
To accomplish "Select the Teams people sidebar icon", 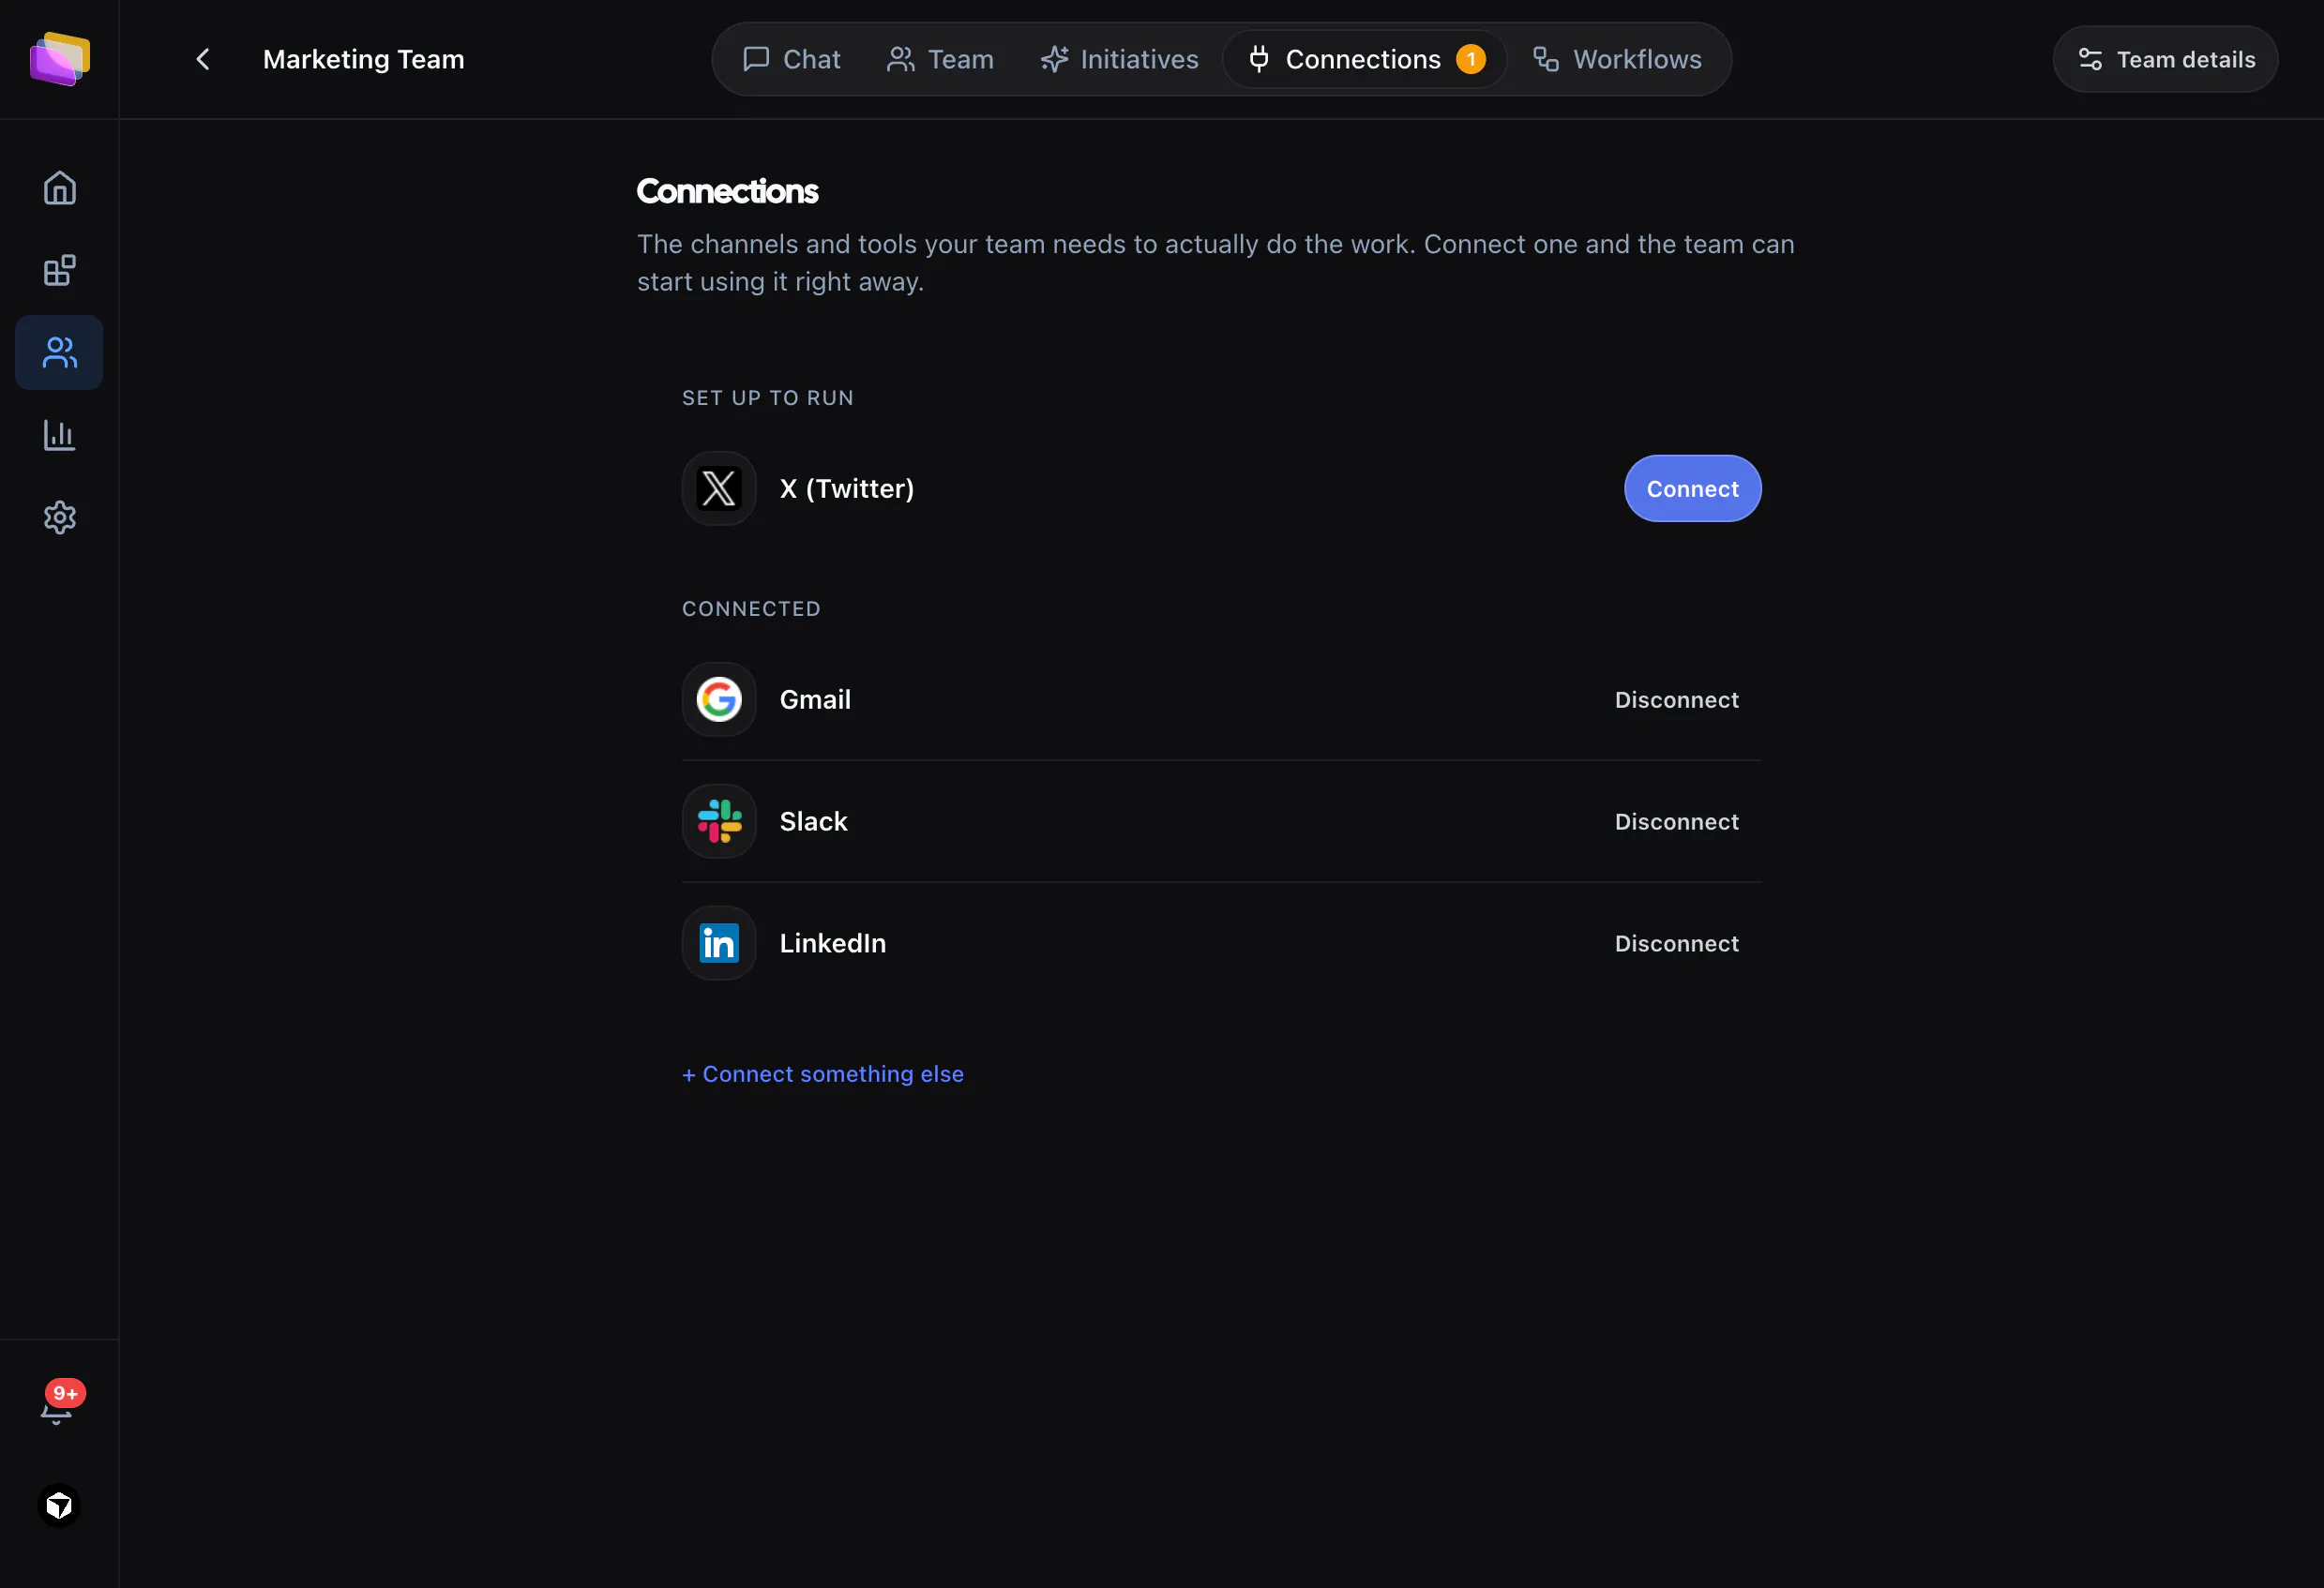I will (60, 352).
